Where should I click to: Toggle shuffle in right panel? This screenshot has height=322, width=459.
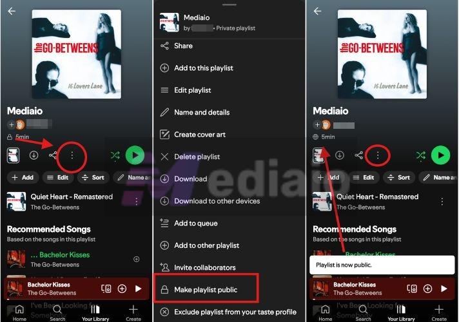coord(421,155)
